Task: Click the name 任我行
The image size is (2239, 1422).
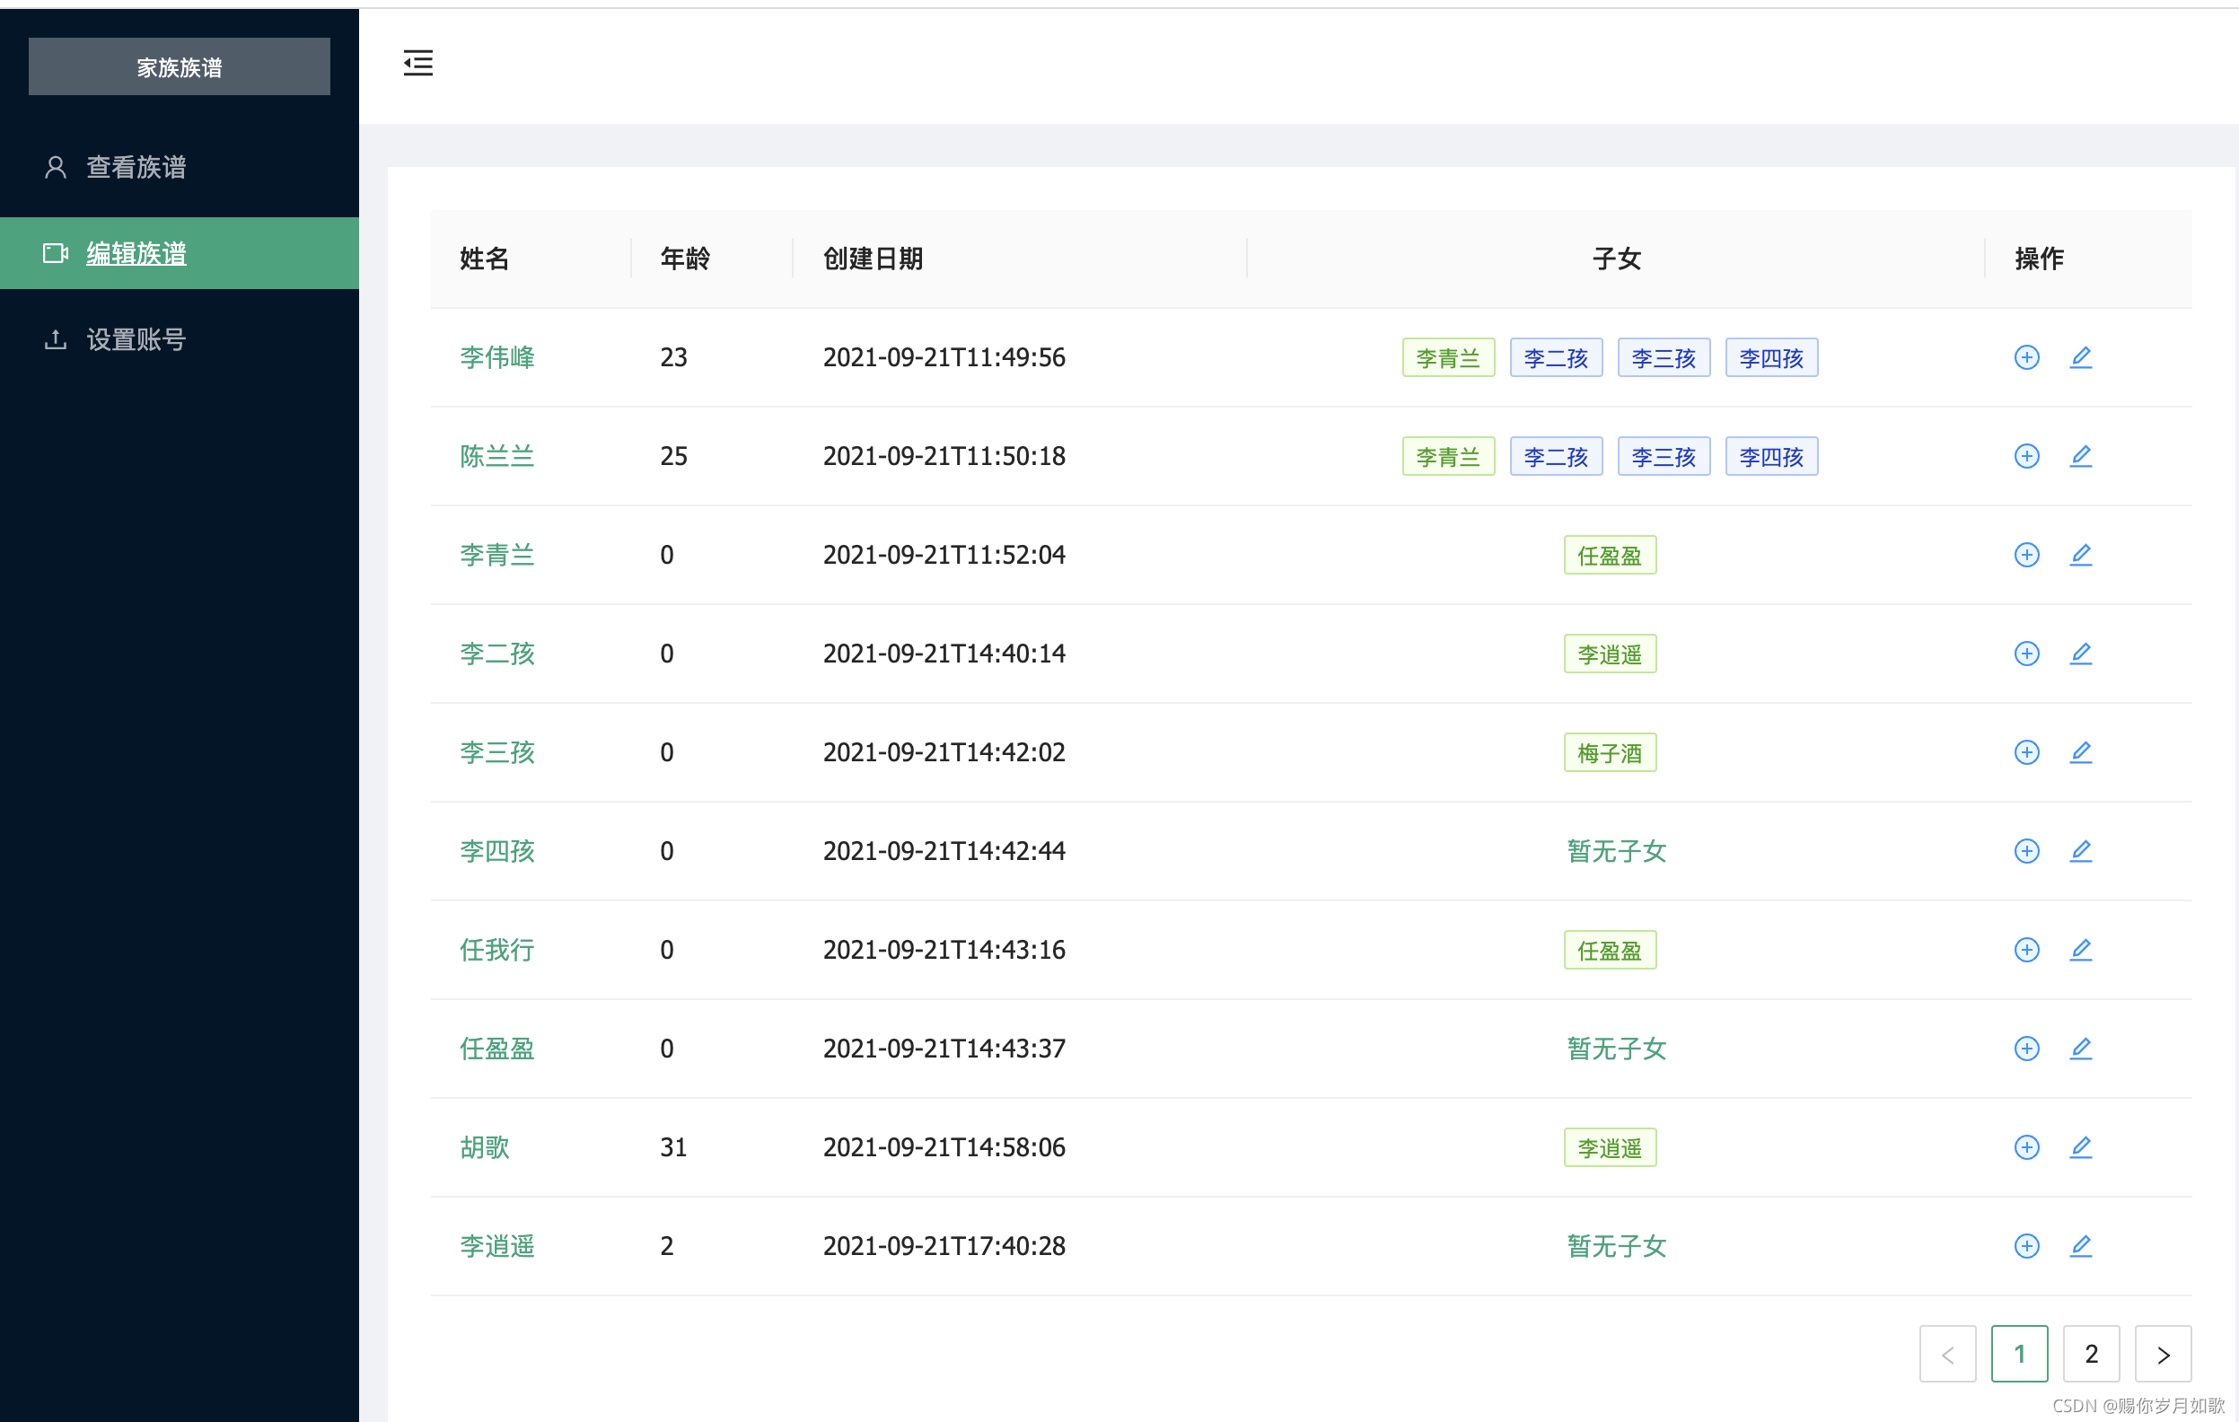Action: coord(497,949)
